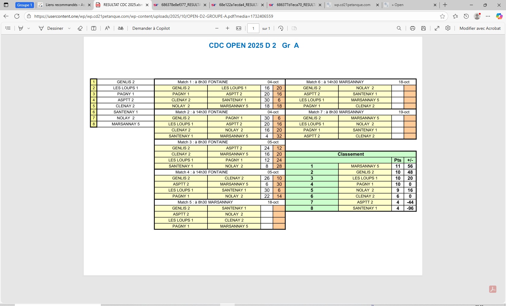Enter full screen view mode
This screenshot has height=306, width=506.
pyautogui.click(x=437, y=28)
